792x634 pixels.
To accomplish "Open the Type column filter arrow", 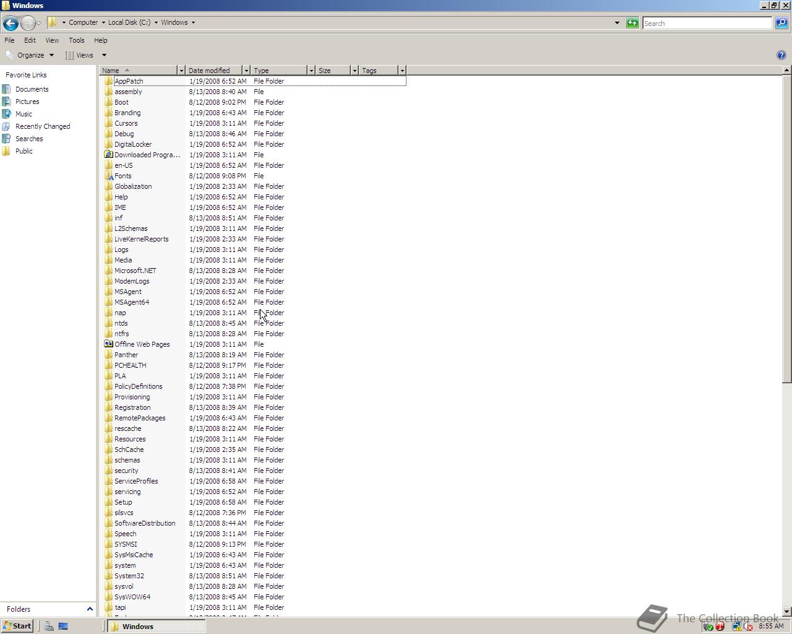I will pyautogui.click(x=311, y=71).
